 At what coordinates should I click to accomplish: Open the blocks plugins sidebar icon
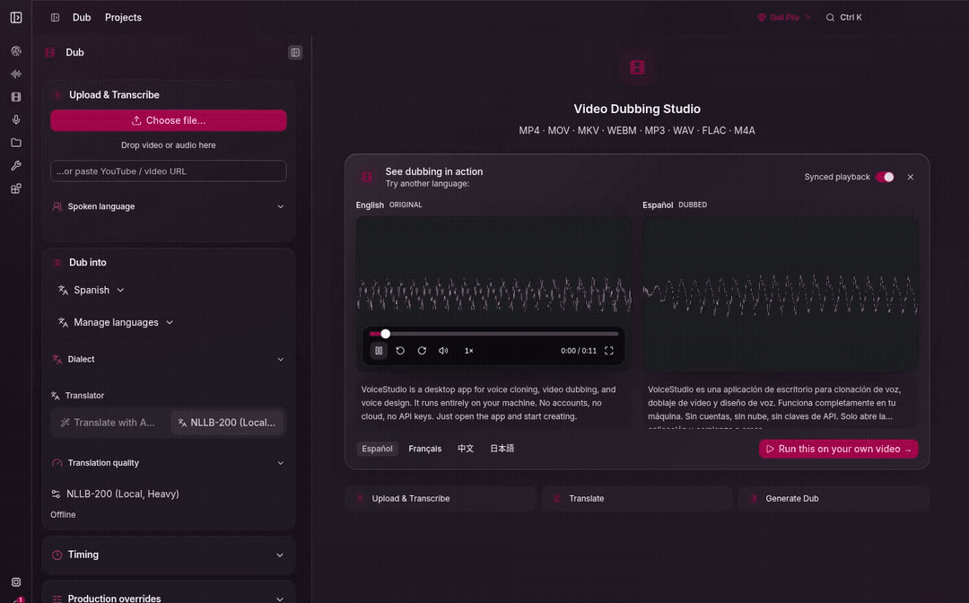point(16,188)
